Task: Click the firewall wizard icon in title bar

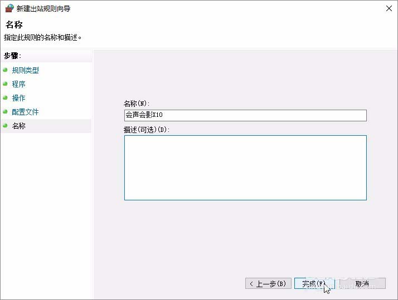Action: click(x=9, y=8)
